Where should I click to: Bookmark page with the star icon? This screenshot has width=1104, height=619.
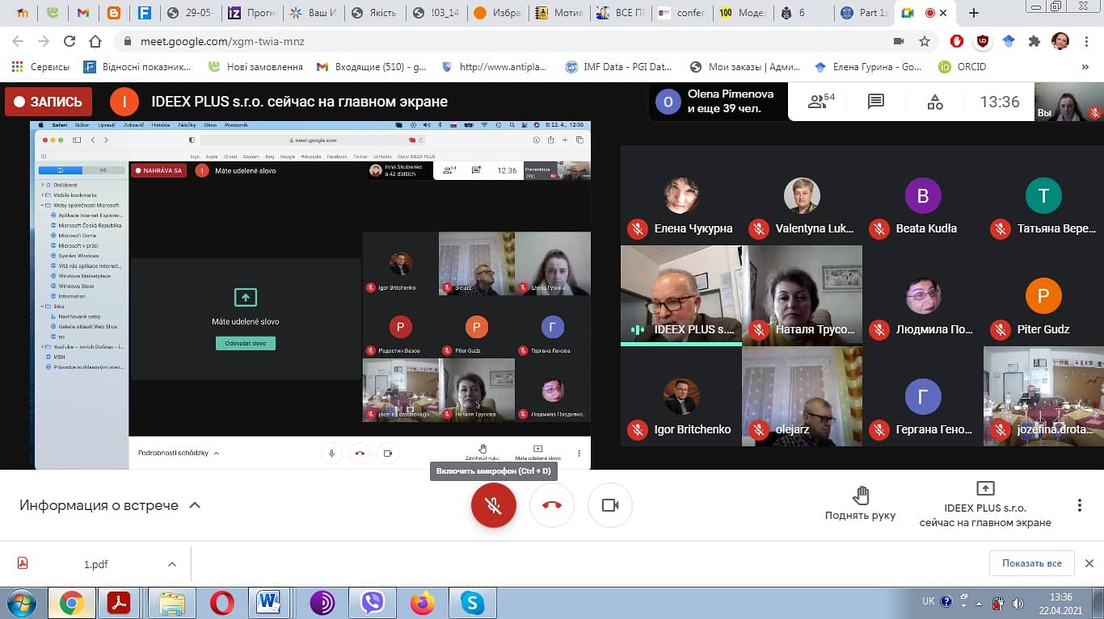tap(925, 41)
